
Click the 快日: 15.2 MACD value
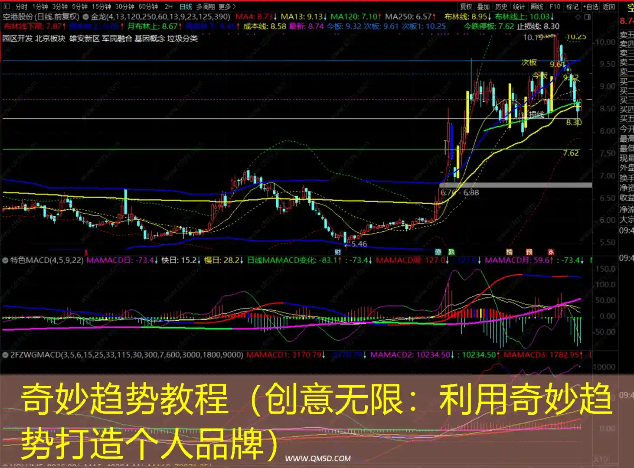pyautogui.click(x=181, y=260)
